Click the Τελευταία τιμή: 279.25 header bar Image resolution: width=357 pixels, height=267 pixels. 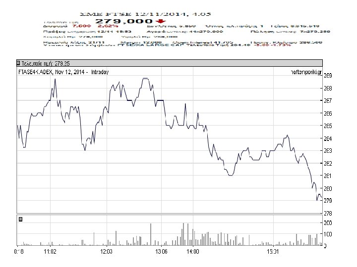click(170, 63)
